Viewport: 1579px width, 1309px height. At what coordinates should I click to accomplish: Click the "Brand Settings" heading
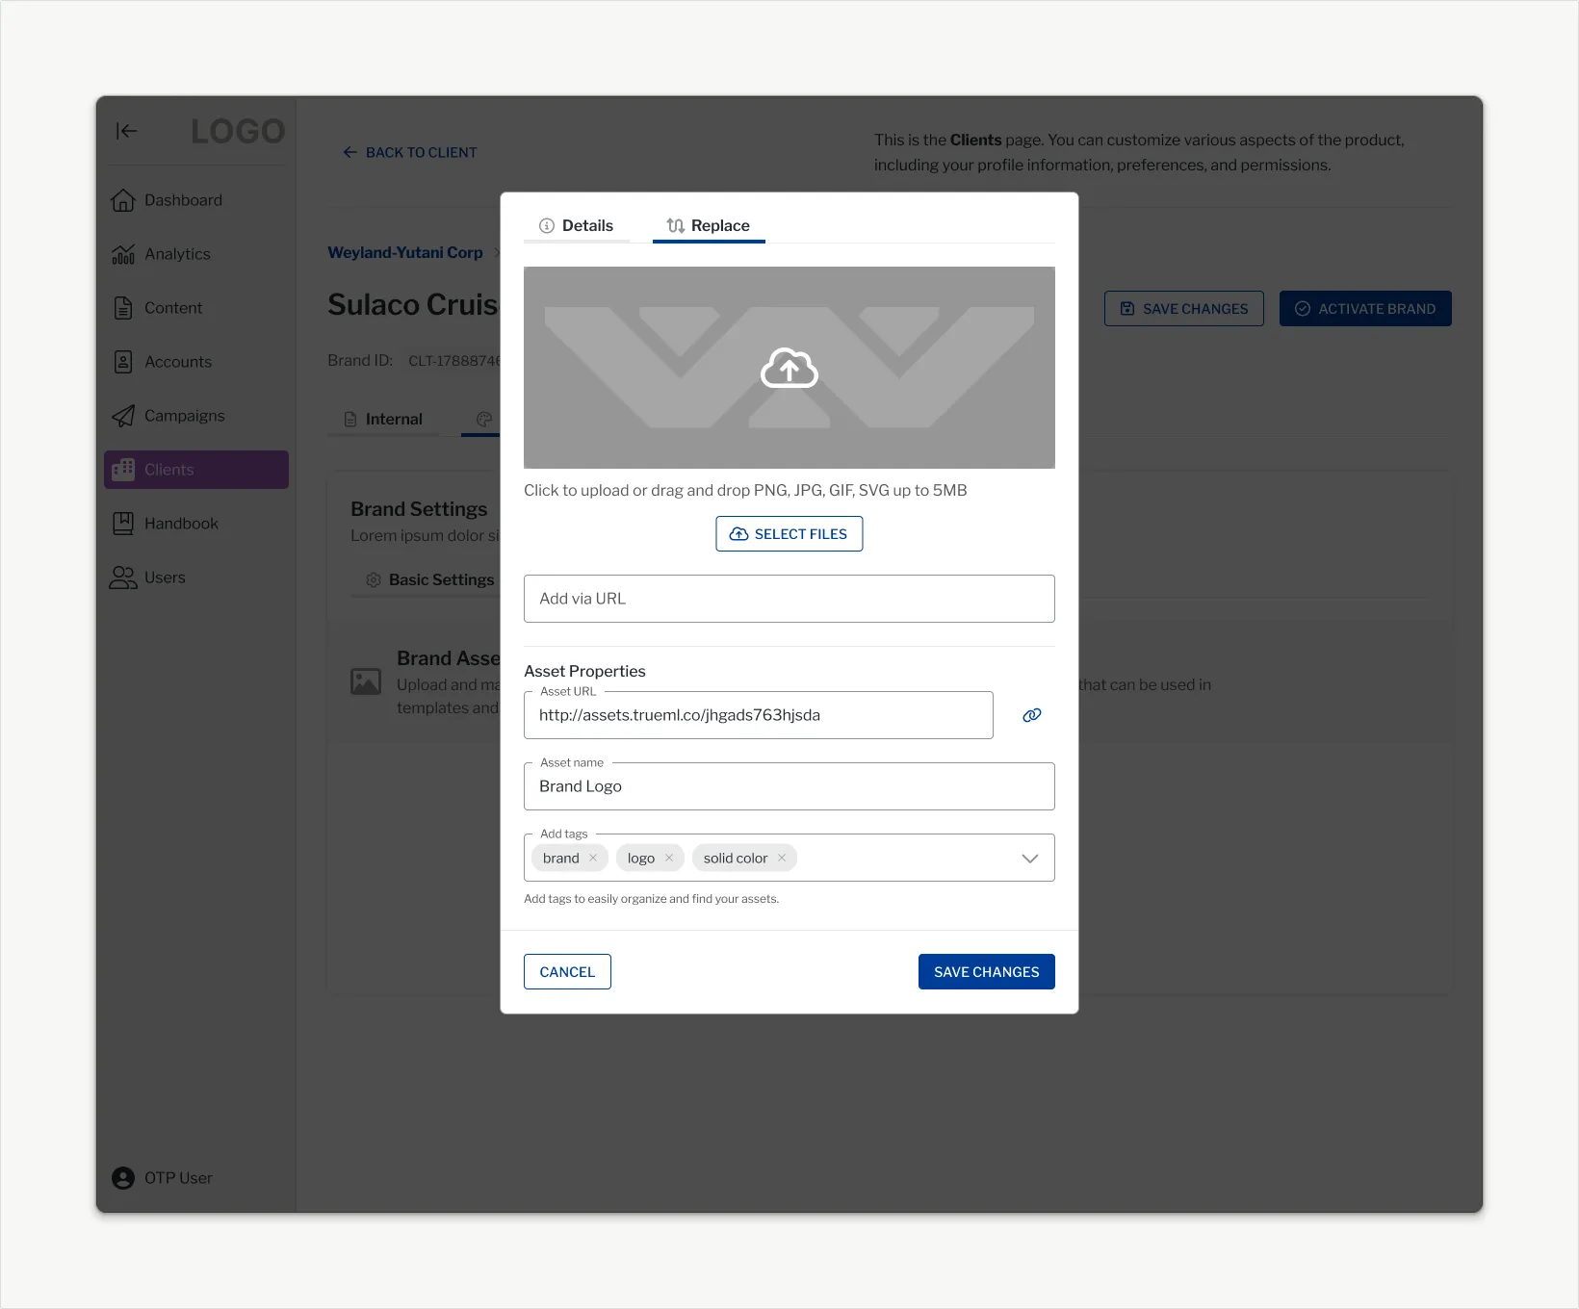coord(419,509)
